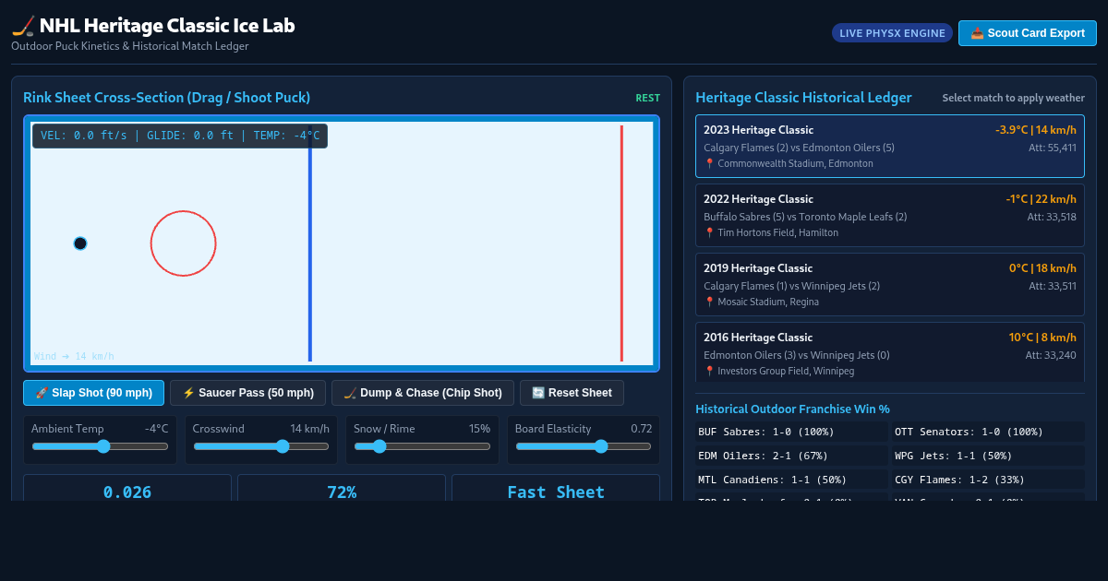This screenshot has height=581, width=1108.
Task: Click the Historical Outdoor Franchise Win % heading
Action: (792, 409)
